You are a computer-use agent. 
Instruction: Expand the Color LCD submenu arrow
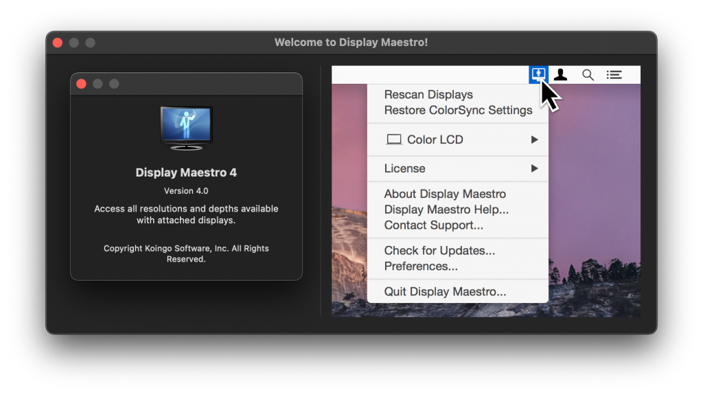click(x=534, y=139)
